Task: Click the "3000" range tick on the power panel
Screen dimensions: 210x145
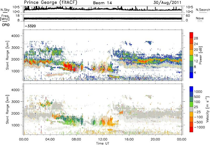Action: (15, 48)
